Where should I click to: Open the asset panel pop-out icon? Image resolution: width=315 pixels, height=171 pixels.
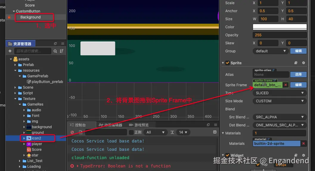point(55,44)
